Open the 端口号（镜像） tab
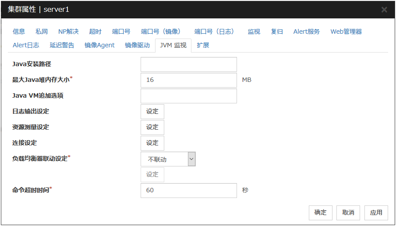Screen dimensions: 396x226 (161, 32)
